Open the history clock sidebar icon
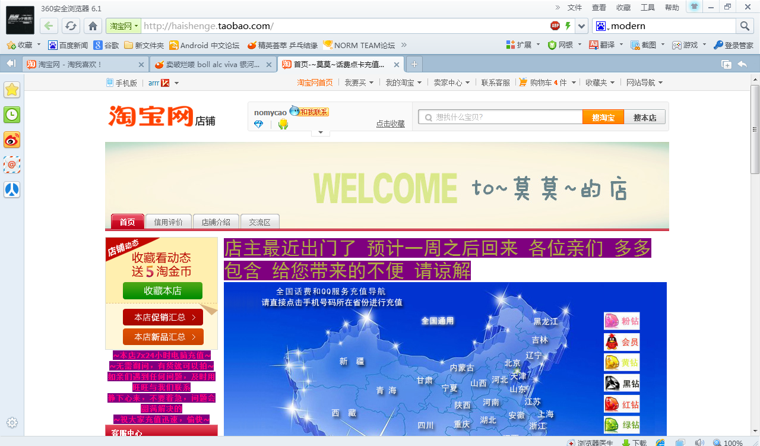This screenshot has height=446, width=760. [12, 115]
